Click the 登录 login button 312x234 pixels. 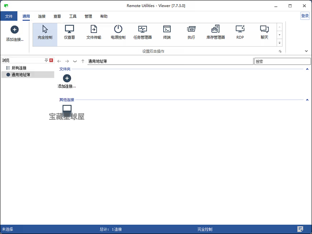coord(305,16)
